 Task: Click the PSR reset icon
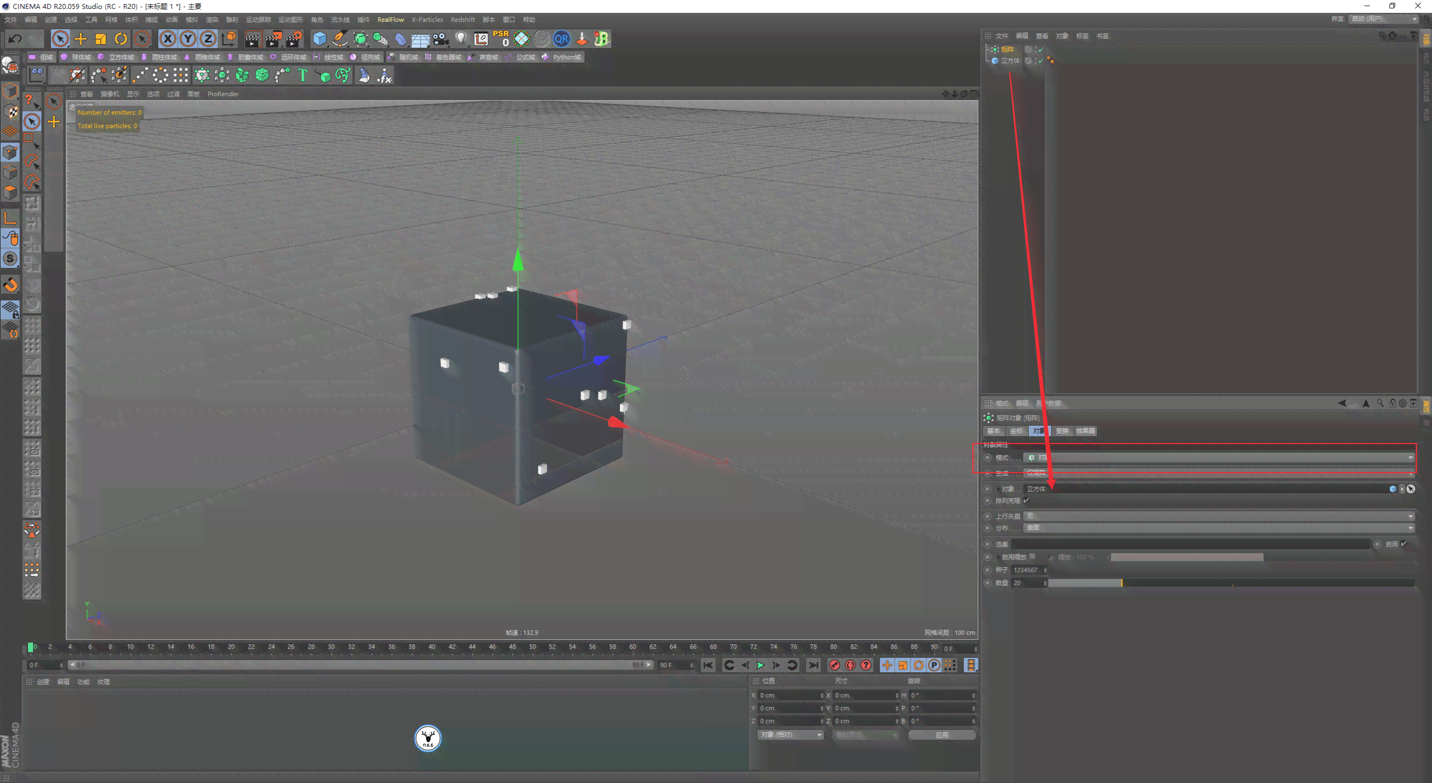click(x=501, y=39)
